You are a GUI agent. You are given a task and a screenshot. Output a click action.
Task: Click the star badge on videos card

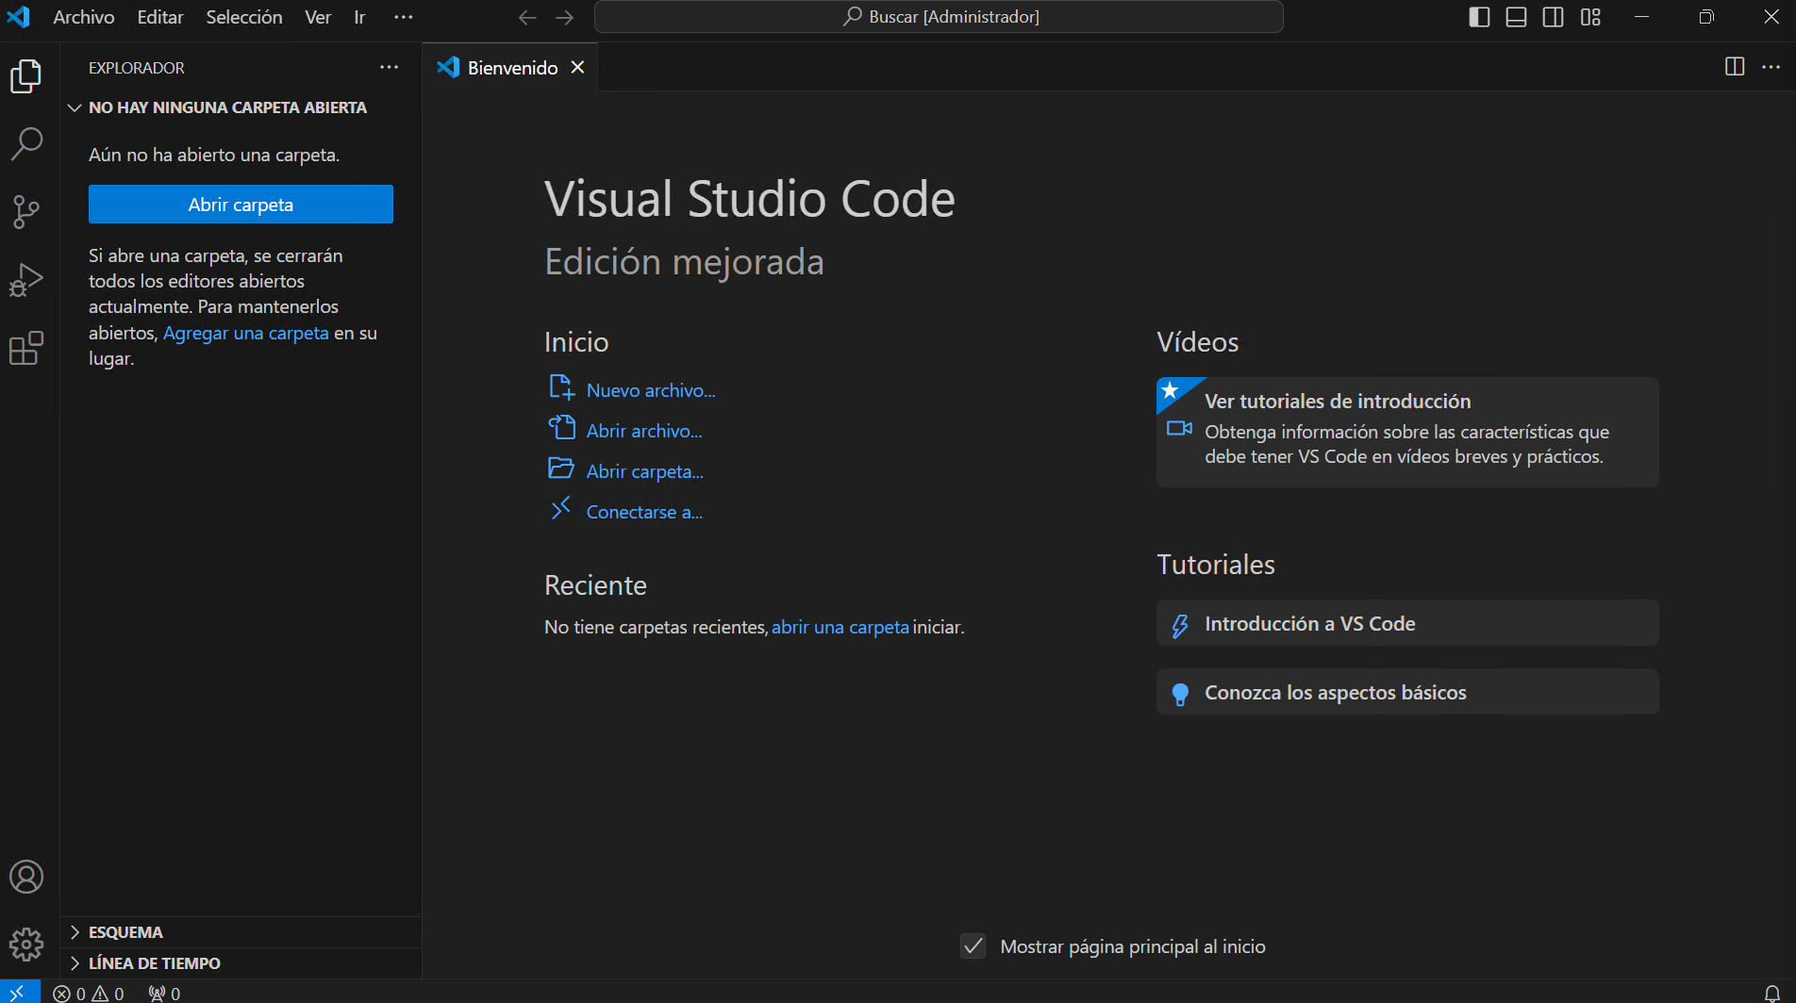coord(1170,389)
